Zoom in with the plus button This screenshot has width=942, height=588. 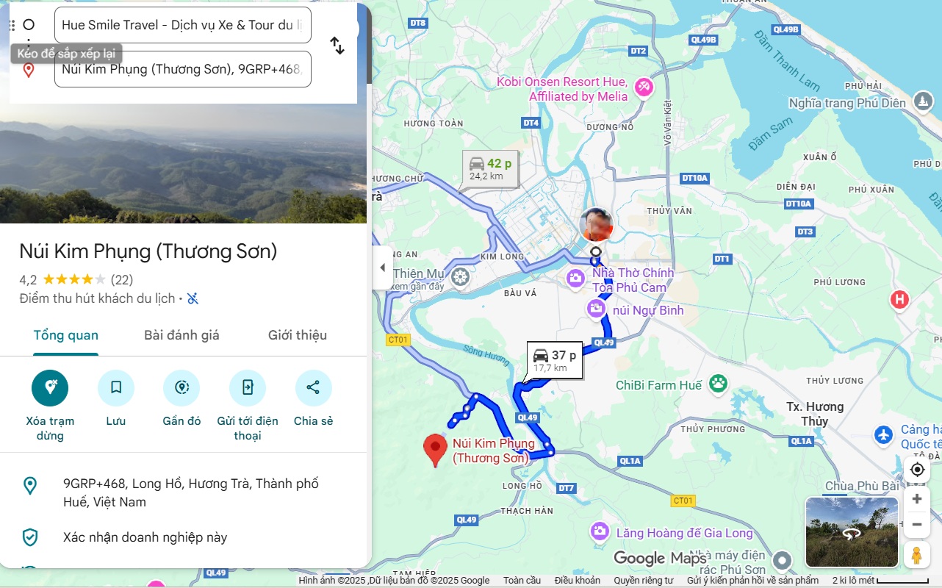(x=916, y=499)
